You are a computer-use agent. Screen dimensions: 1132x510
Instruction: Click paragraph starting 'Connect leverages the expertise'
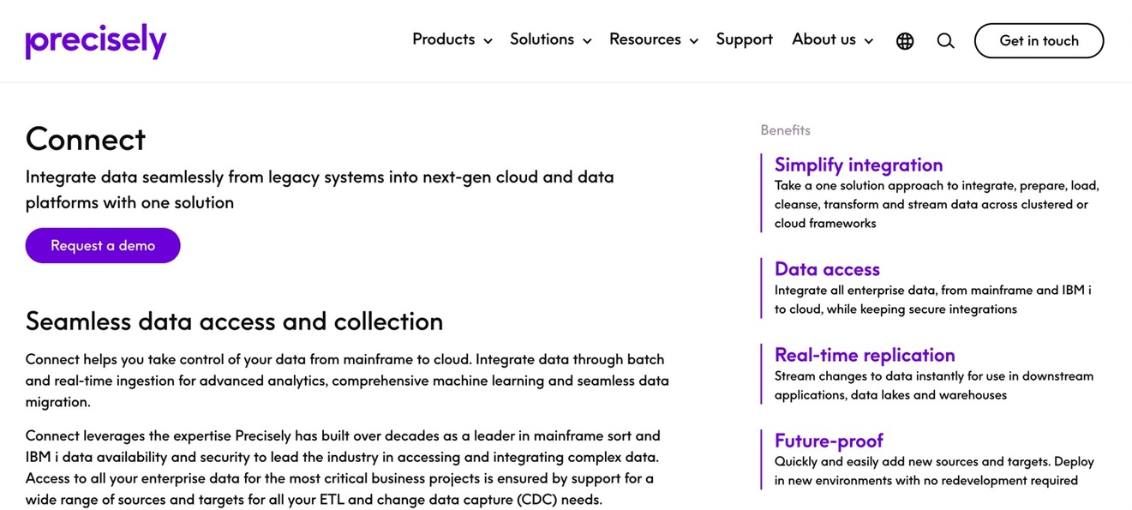(343, 468)
